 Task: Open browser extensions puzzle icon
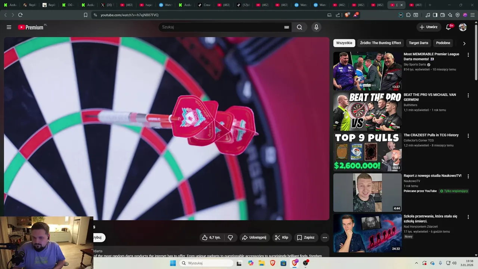coord(408,15)
